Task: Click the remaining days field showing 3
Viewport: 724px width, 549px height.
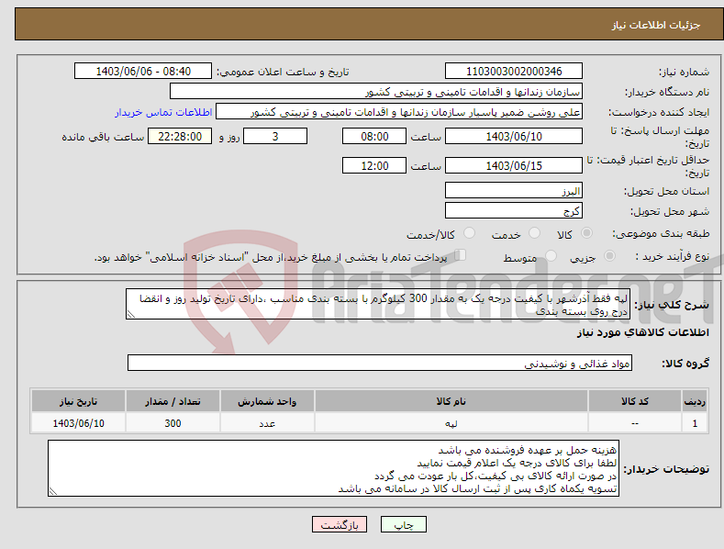Action: pos(275,136)
